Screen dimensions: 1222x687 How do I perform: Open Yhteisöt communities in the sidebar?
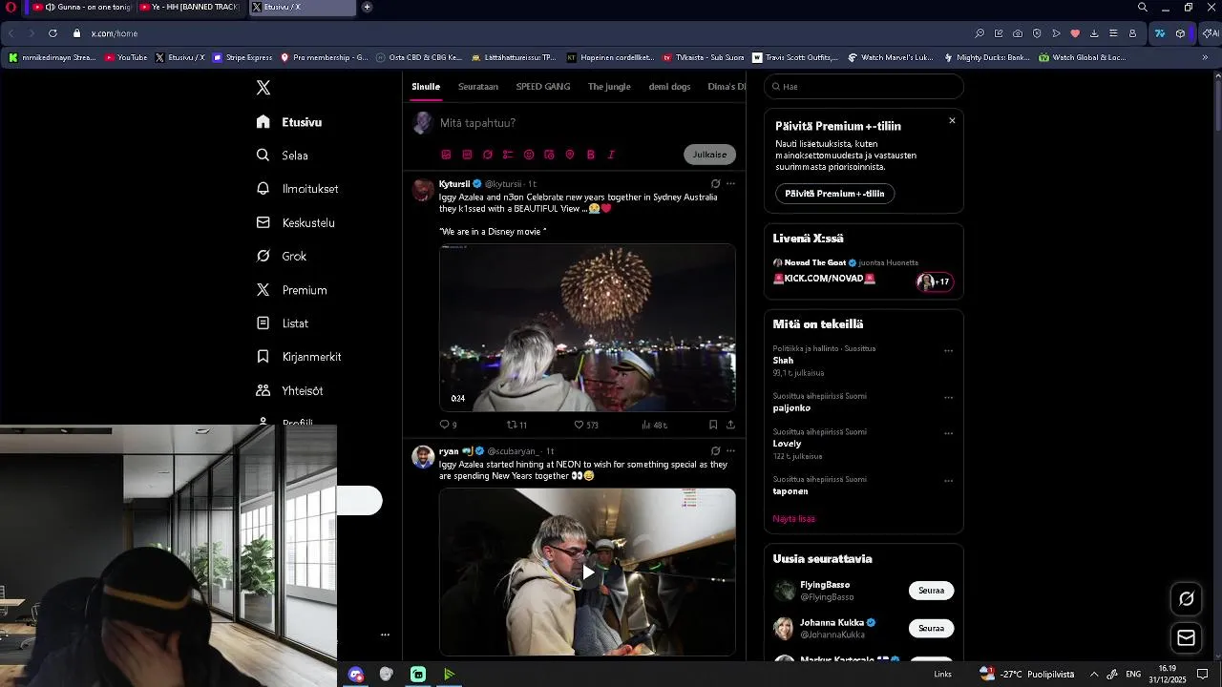point(290,390)
